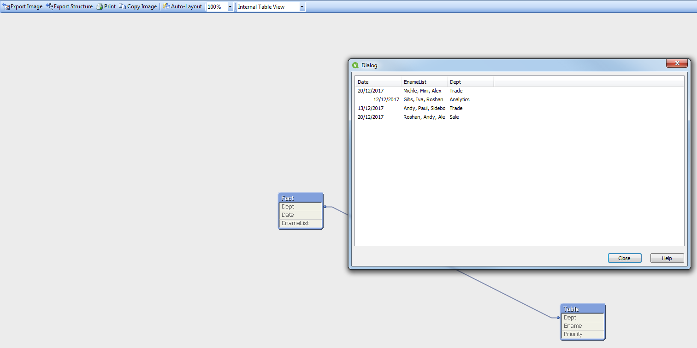Sort by the Date column header

[378, 82]
